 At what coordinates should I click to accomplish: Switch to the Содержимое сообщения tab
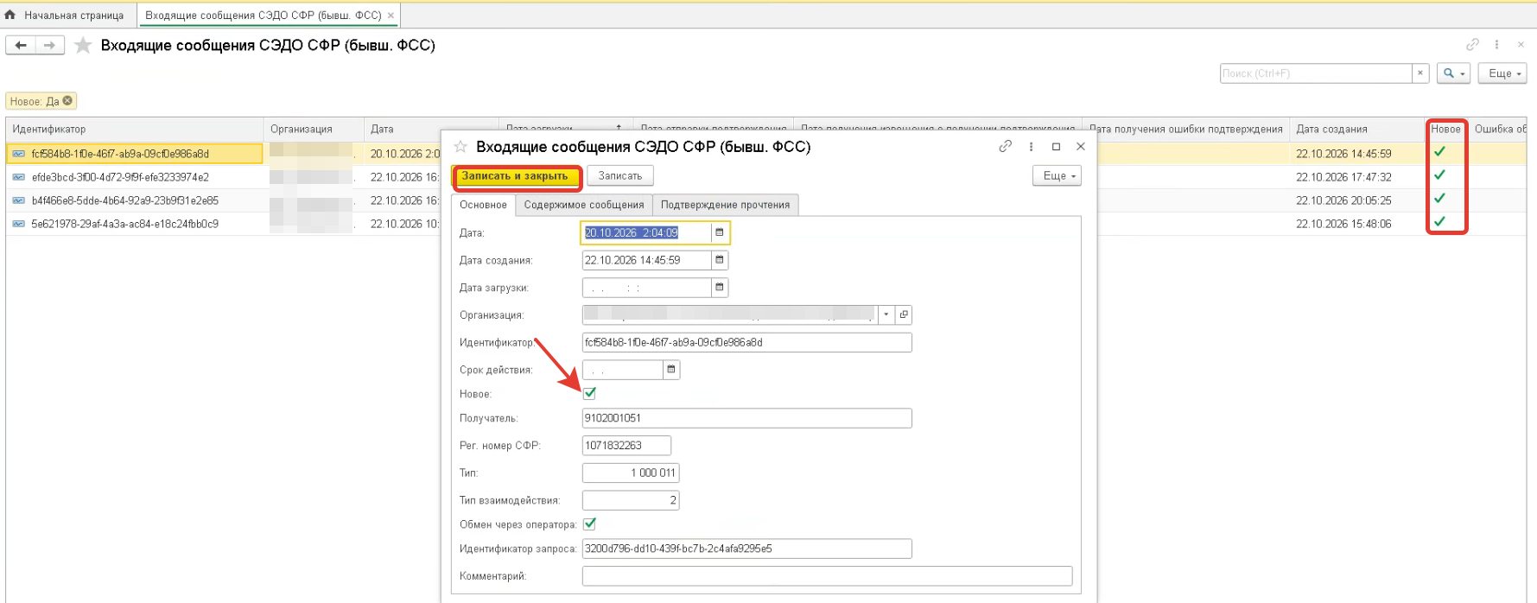tap(584, 205)
